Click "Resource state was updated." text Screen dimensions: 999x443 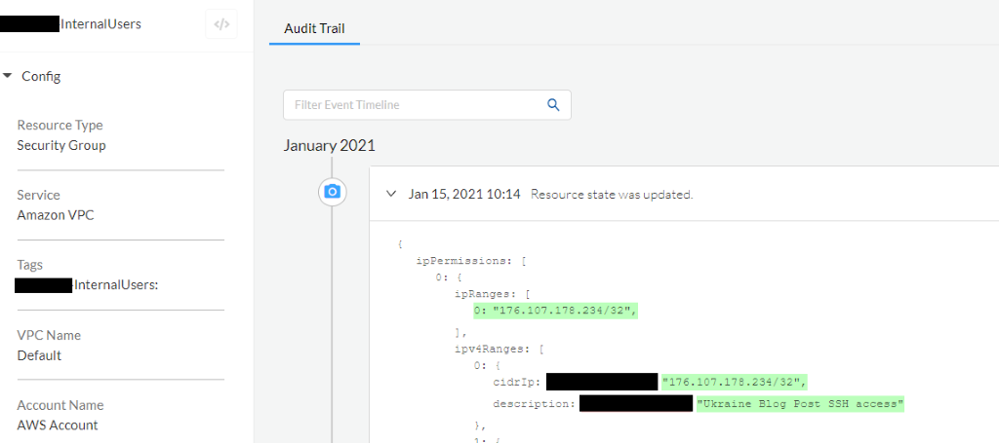click(x=612, y=195)
